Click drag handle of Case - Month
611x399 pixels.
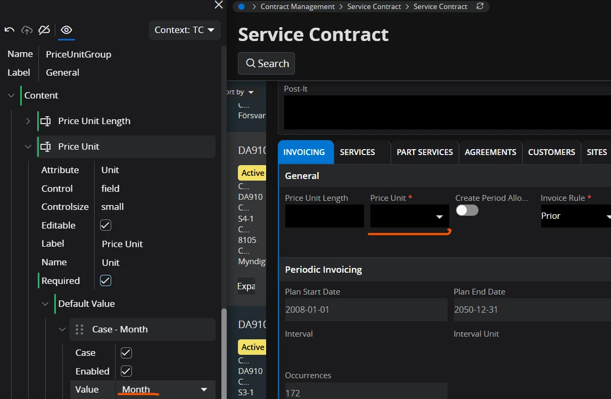coord(79,329)
